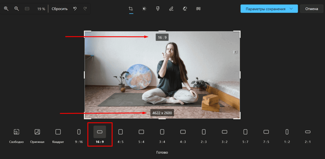Click the zoom out magnifier icon
Image resolution: width=325 pixels, height=159 pixels.
click(x=17, y=9)
